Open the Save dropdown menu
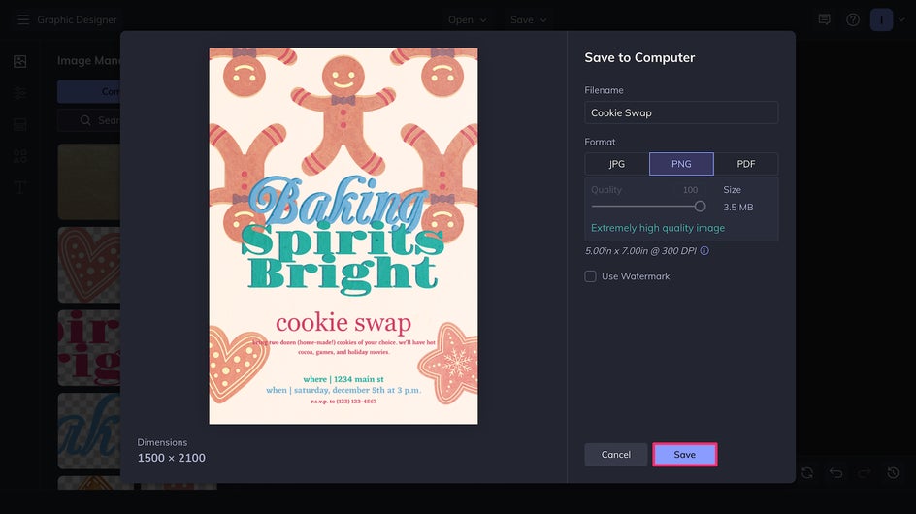Screen dimensions: 916x514 point(528,19)
